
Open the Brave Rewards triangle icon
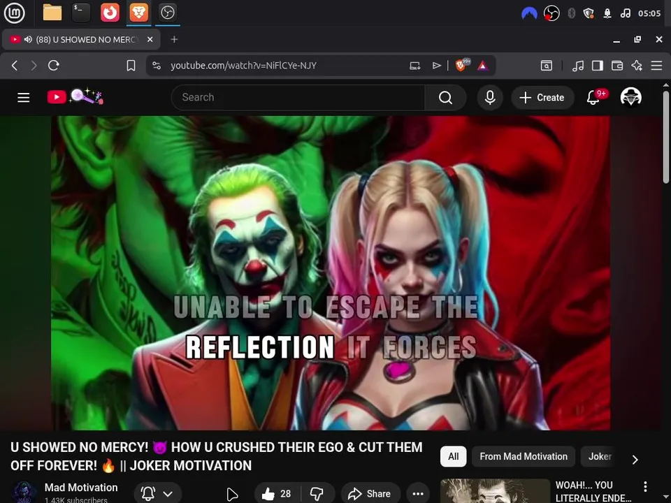click(x=483, y=66)
